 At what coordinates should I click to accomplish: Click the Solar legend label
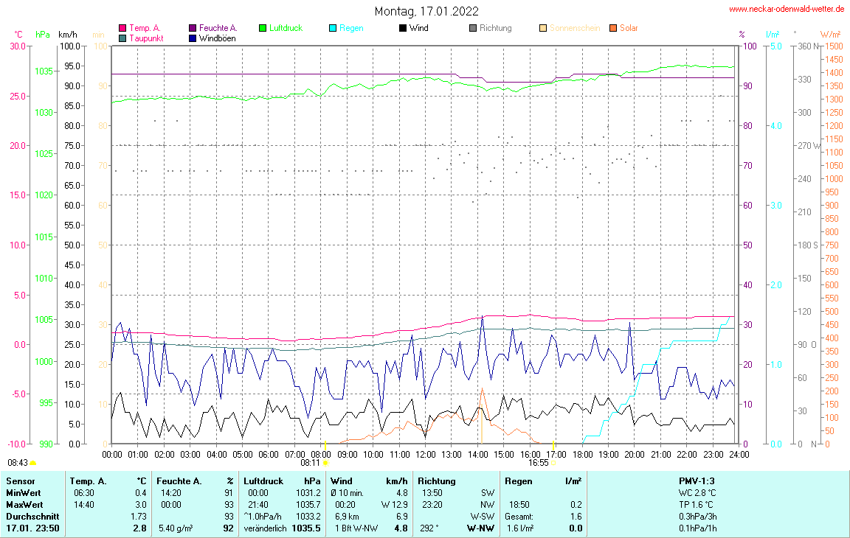click(629, 28)
